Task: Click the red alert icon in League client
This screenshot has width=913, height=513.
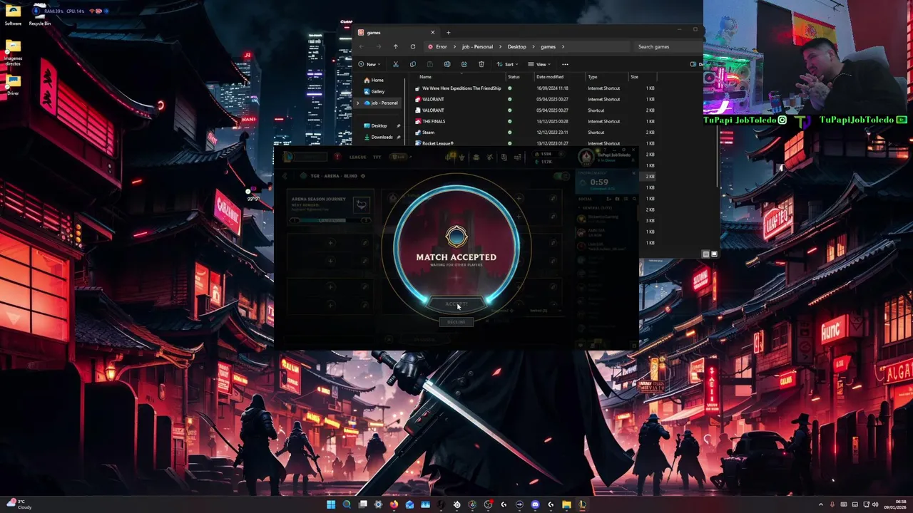Action: [x=337, y=157]
